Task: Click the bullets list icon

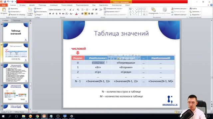Action: [x=83, y=10]
